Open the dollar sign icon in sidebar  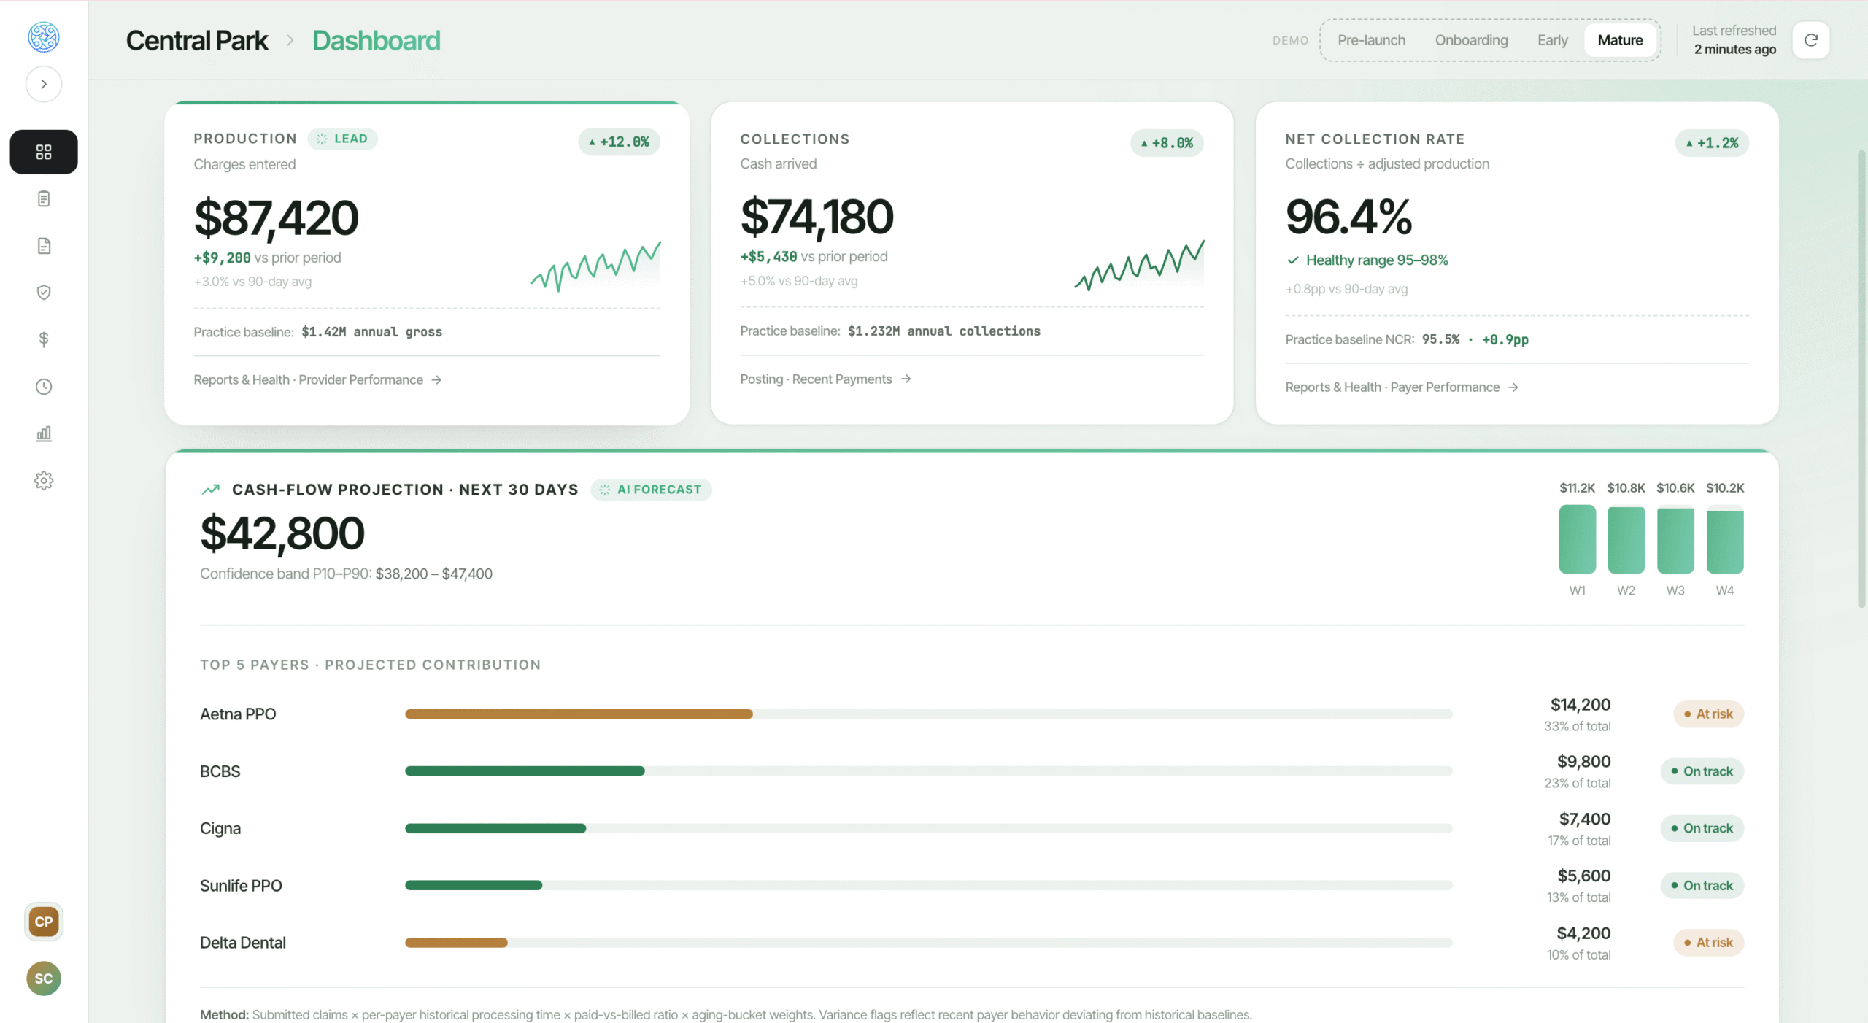[x=44, y=339]
